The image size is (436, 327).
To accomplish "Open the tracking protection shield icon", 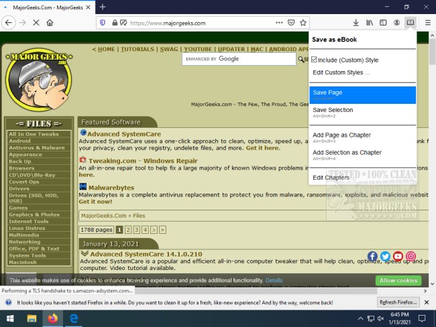I will point(103,23).
